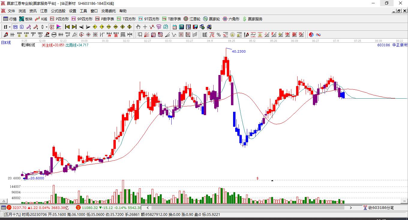Open the 窗口 menu
Image resolution: width=408 pixels, height=220 pixels.
click(x=94, y=11)
